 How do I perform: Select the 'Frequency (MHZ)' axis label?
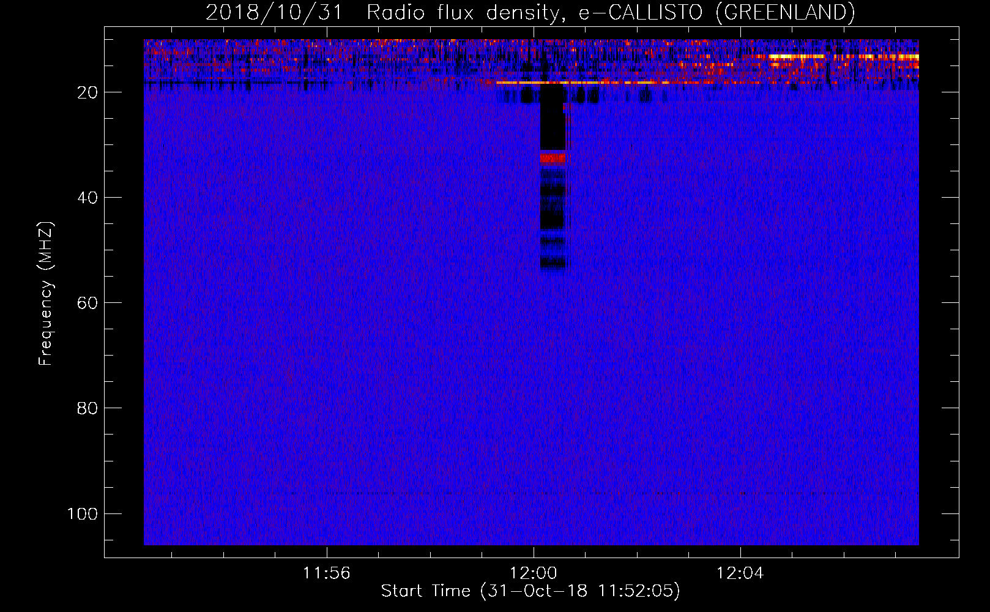(46, 293)
